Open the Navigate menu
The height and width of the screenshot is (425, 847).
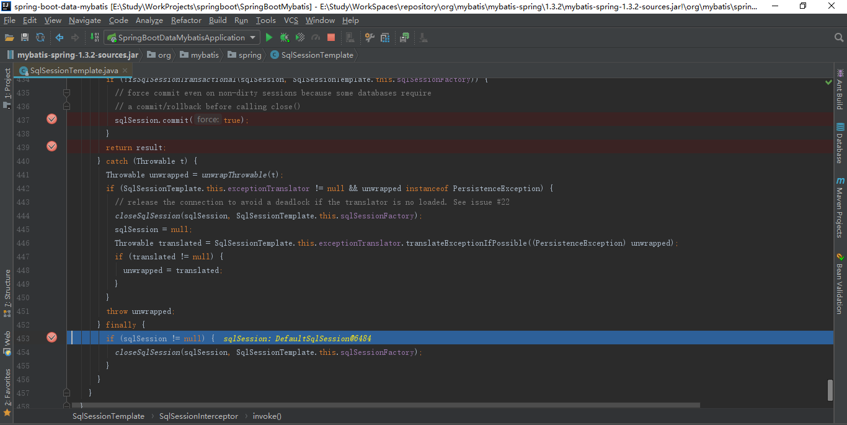(x=85, y=20)
